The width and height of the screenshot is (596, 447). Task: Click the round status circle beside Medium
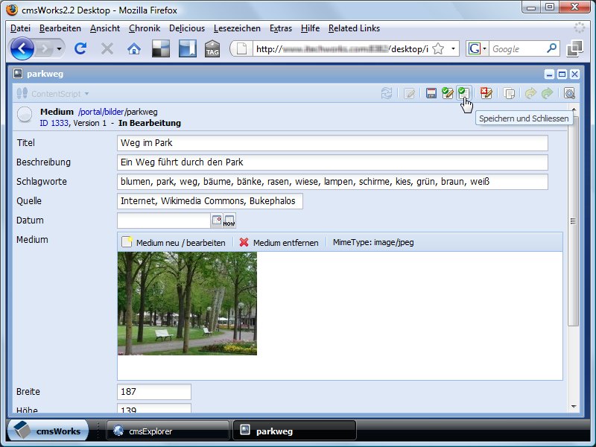25,115
